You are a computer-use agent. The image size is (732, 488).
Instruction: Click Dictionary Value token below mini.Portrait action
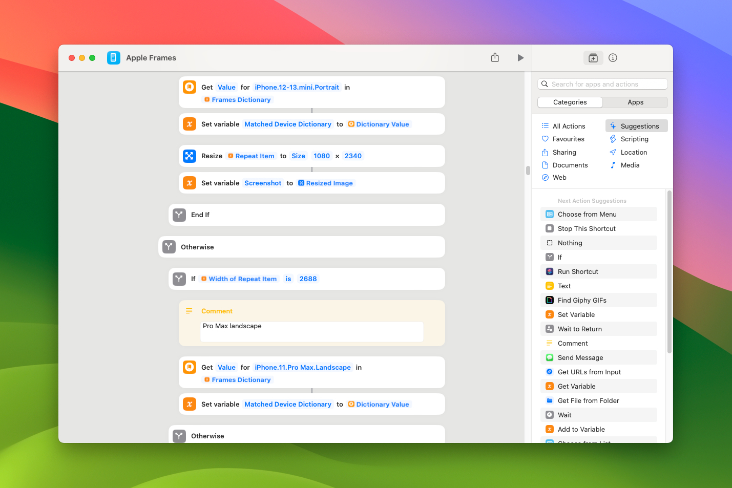(379, 124)
